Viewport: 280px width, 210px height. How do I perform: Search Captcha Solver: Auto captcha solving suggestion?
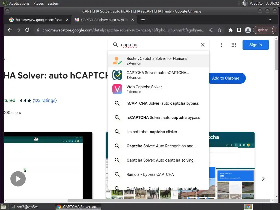click(x=159, y=160)
